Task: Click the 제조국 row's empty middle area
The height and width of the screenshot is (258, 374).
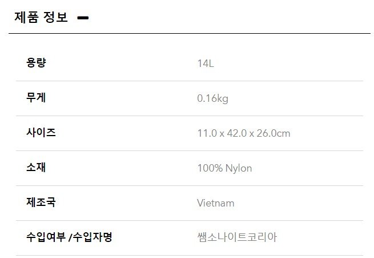Action: [126, 203]
